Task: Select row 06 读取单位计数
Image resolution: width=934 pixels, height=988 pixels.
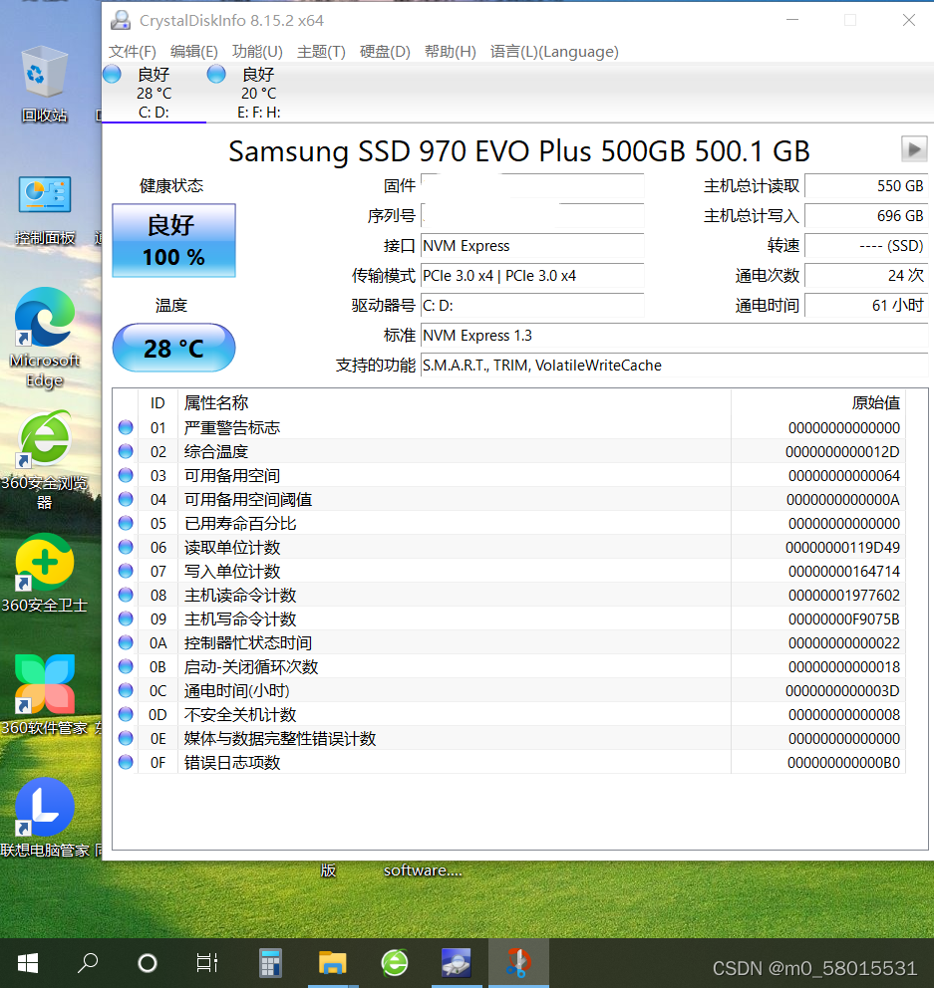Action: click(509, 547)
